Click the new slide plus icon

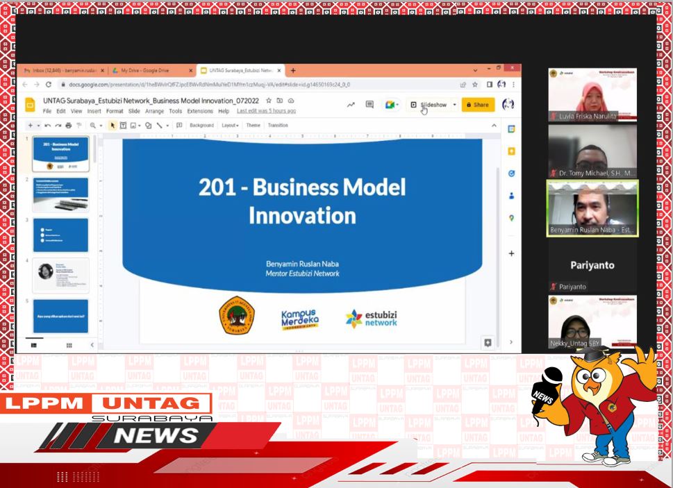tap(30, 125)
